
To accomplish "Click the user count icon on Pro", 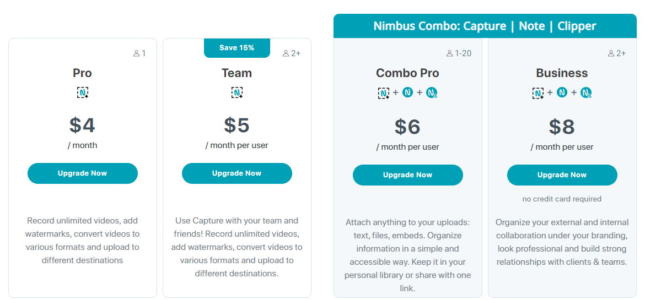I will 137,53.
